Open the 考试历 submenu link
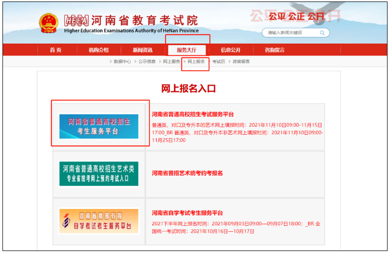 tap(218, 62)
